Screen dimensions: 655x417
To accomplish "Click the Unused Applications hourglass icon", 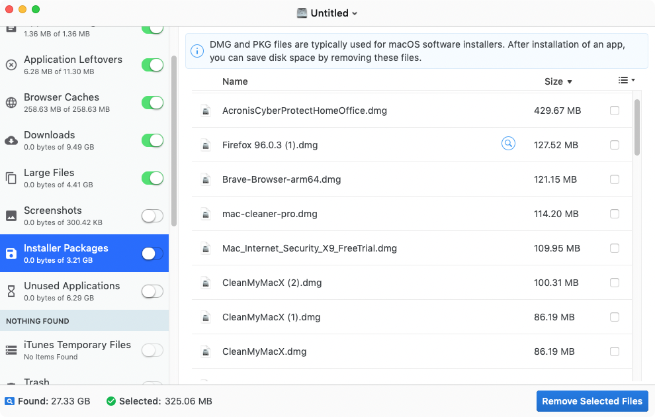I will (x=11, y=291).
